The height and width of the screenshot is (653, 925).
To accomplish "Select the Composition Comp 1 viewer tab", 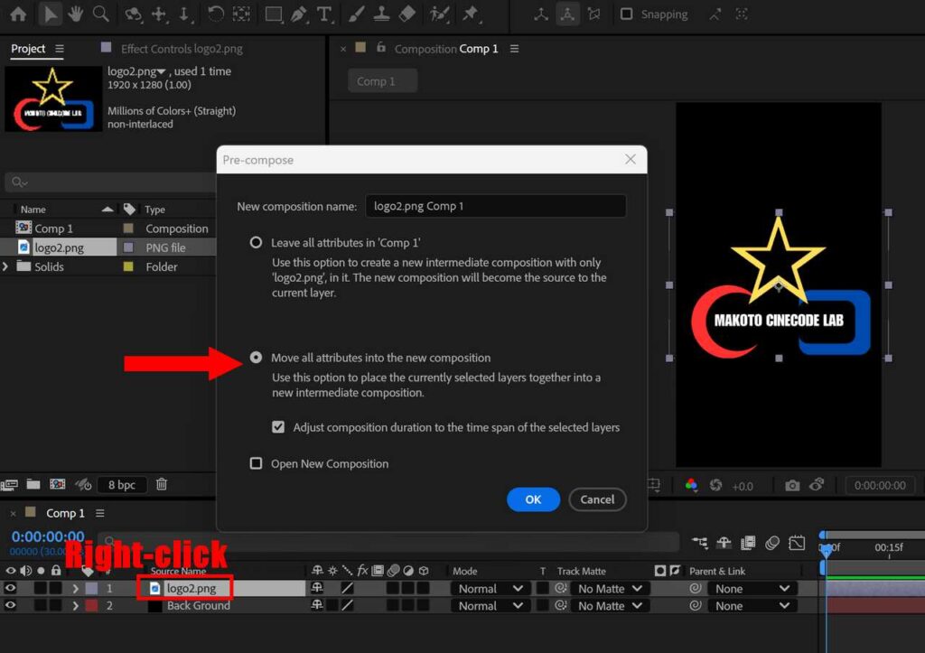I will (446, 49).
